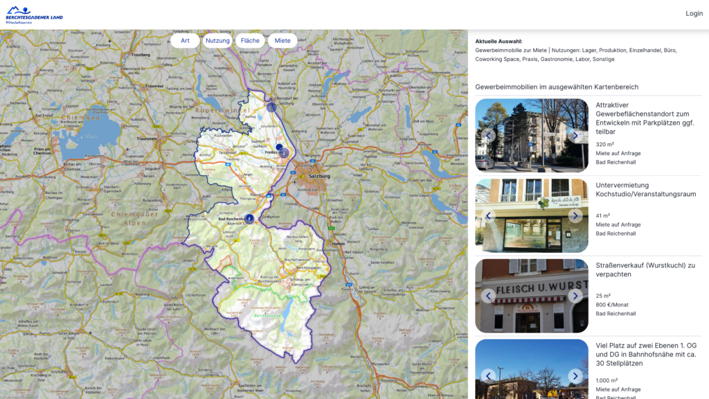Advance to next Wurstkuchl listing photo
The image size is (709, 399).
(575, 296)
